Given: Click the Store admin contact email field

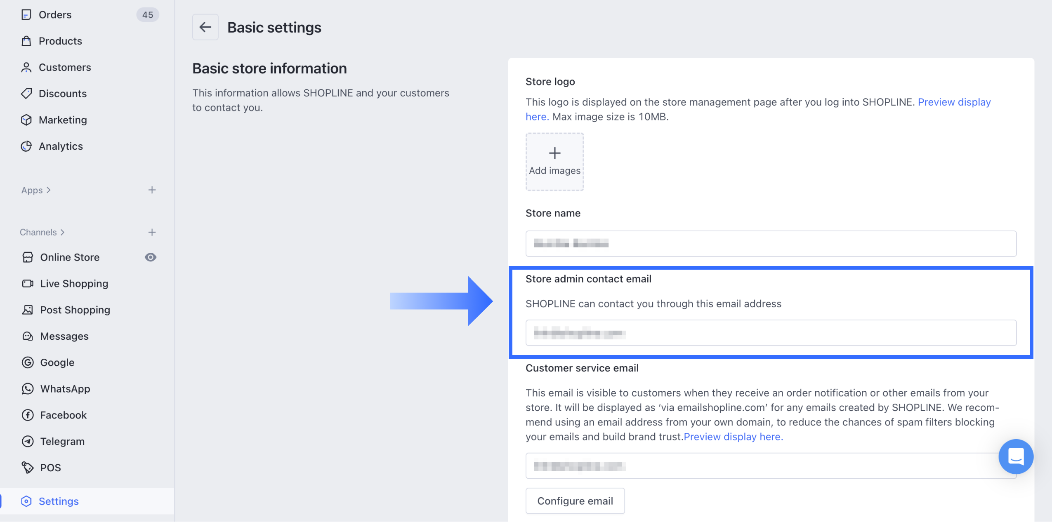Looking at the screenshot, I should [771, 333].
